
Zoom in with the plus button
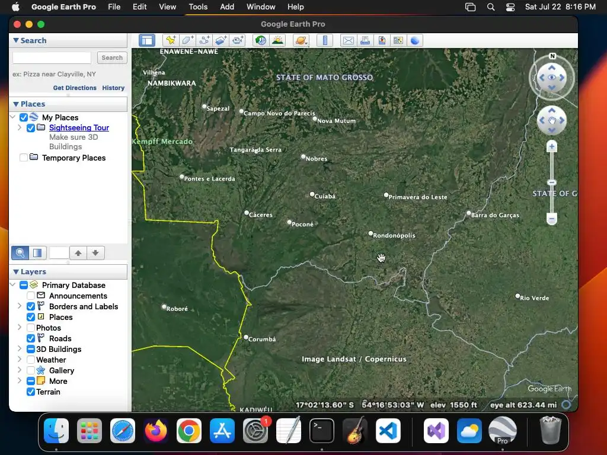552,147
